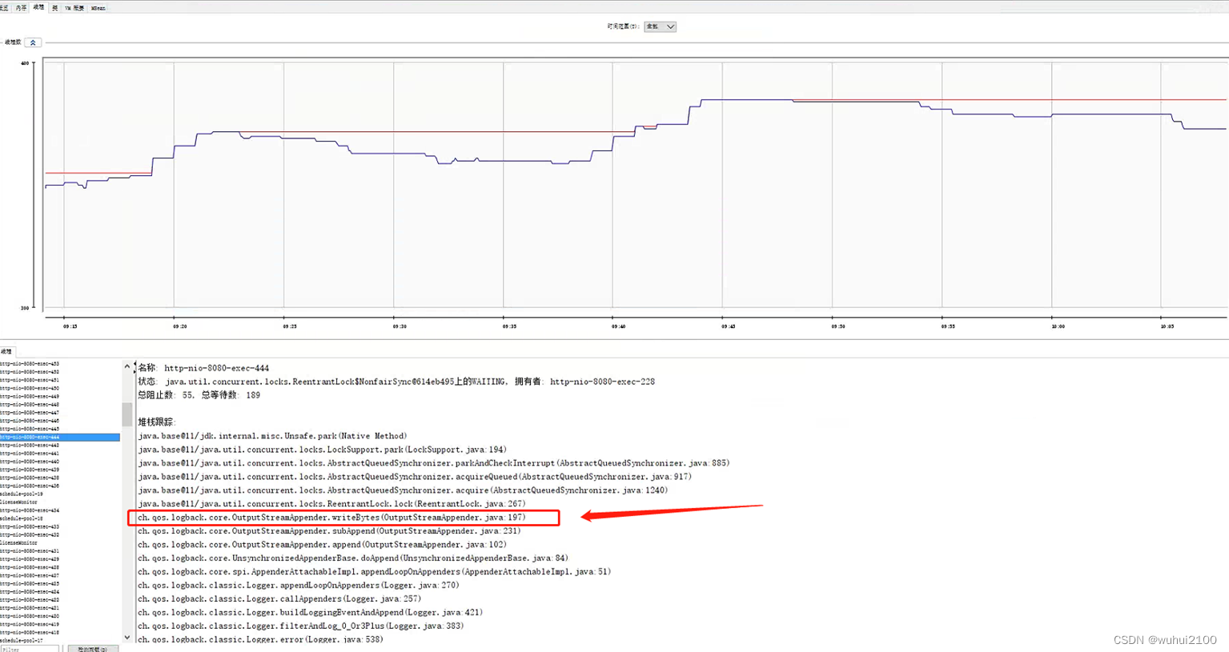Select thread http-nio-8080-exec-436
This screenshot has width=1229, height=652.
coord(30,486)
